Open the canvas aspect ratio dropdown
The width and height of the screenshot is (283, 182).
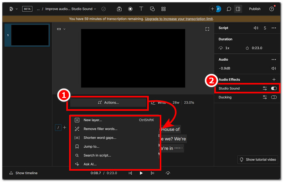[61, 29]
